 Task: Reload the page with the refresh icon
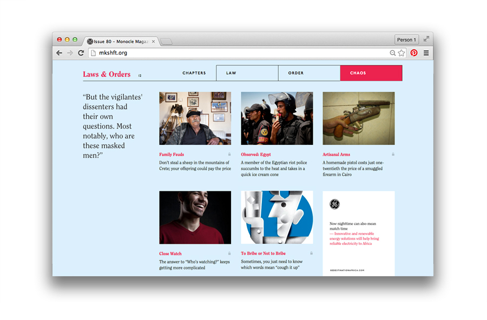[81, 53]
